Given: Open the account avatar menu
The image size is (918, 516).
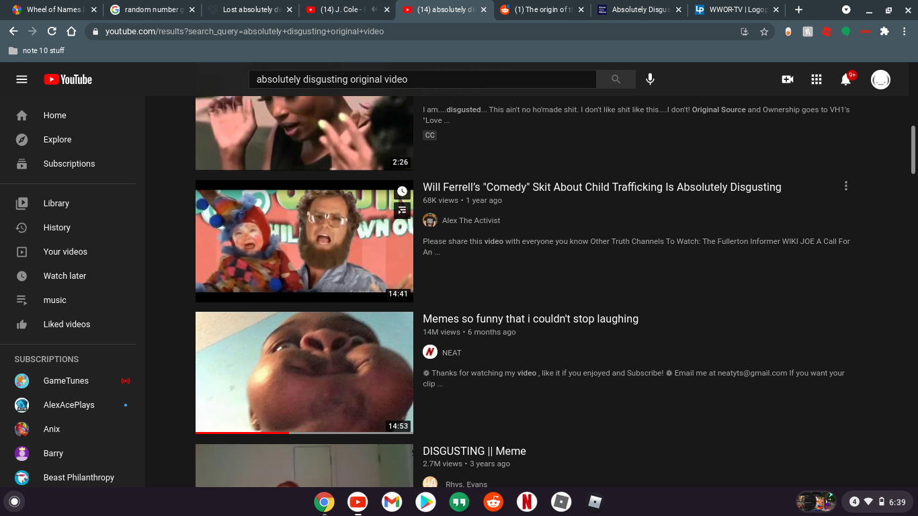Looking at the screenshot, I should click(x=880, y=79).
